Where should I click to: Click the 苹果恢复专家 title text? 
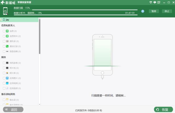click(24, 2)
